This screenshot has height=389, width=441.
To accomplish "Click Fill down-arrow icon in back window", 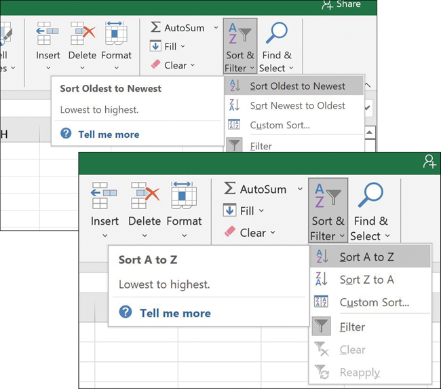I will (155, 46).
